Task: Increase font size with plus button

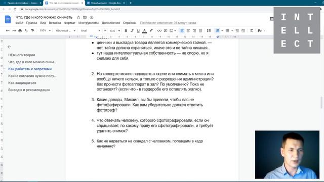Action: (119, 31)
